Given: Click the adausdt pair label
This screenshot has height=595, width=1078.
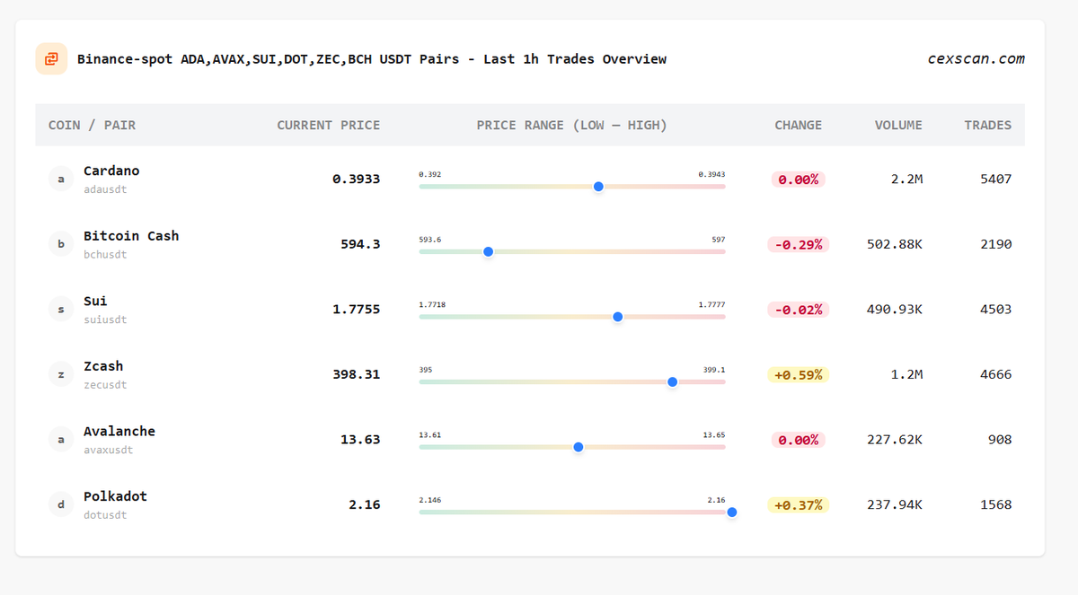Looking at the screenshot, I should pos(108,189).
